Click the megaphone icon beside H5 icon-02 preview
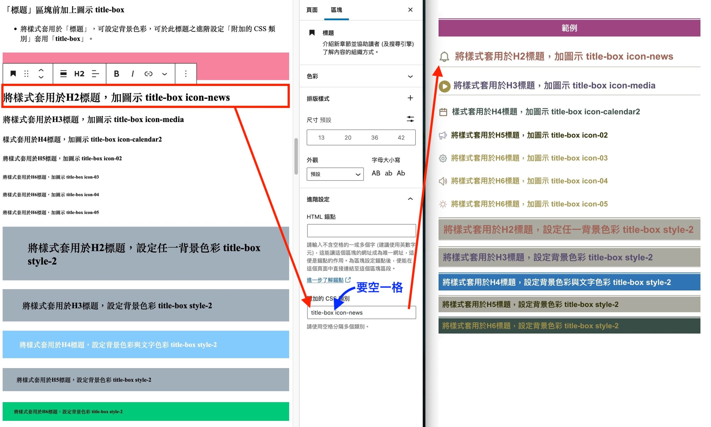The image size is (711, 427). pyautogui.click(x=443, y=135)
